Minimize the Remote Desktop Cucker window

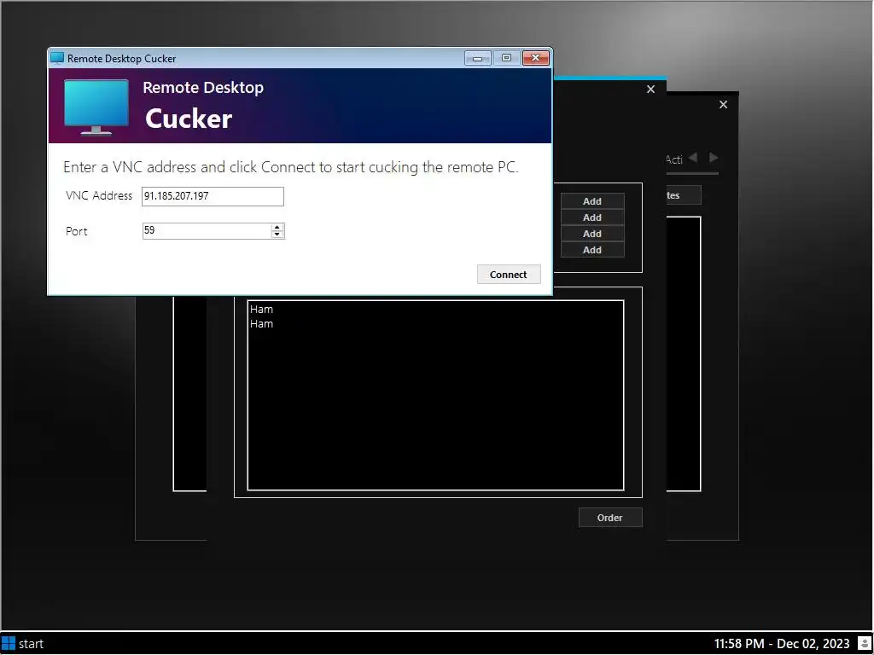[478, 58]
